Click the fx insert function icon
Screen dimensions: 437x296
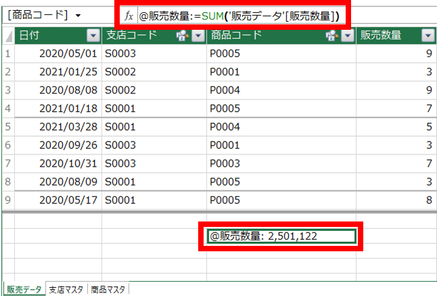coord(129,16)
